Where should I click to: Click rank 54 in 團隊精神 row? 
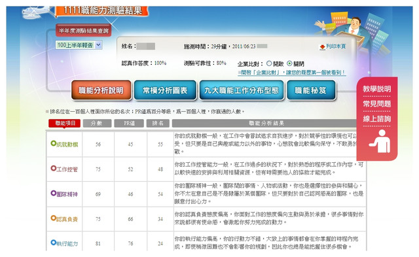coord(160,194)
